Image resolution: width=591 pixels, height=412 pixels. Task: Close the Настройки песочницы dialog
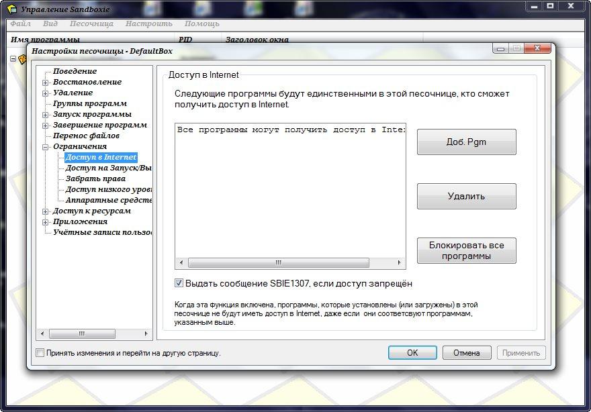[x=537, y=48]
